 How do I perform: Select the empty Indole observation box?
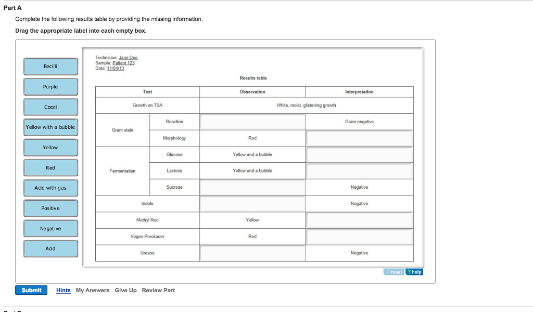252,204
